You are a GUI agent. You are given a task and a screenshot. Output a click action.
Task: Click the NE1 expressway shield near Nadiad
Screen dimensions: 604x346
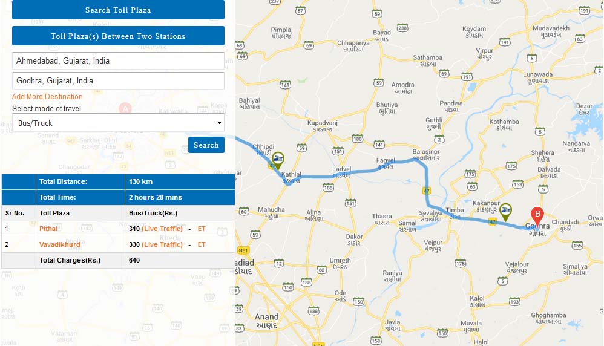[x=244, y=250]
